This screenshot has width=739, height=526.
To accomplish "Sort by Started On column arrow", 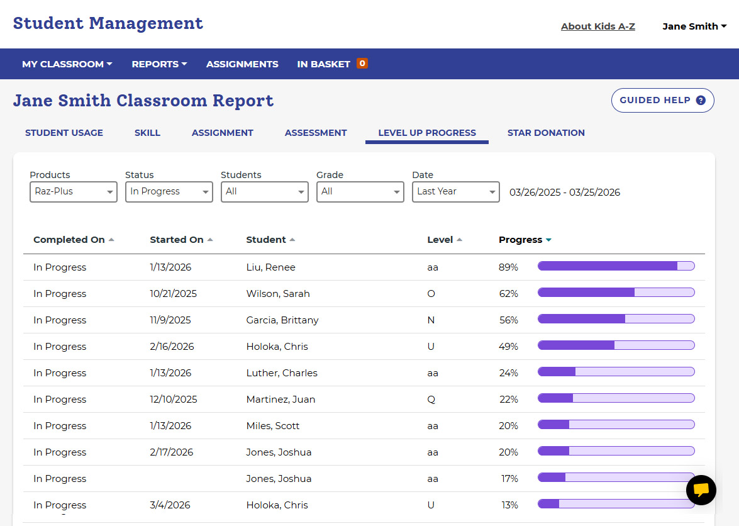I will click(210, 240).
